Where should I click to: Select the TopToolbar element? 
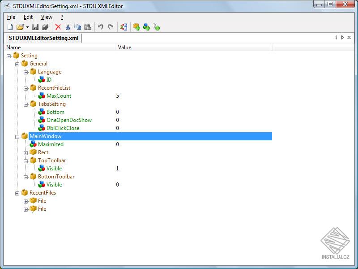click(x=52, y=161)
